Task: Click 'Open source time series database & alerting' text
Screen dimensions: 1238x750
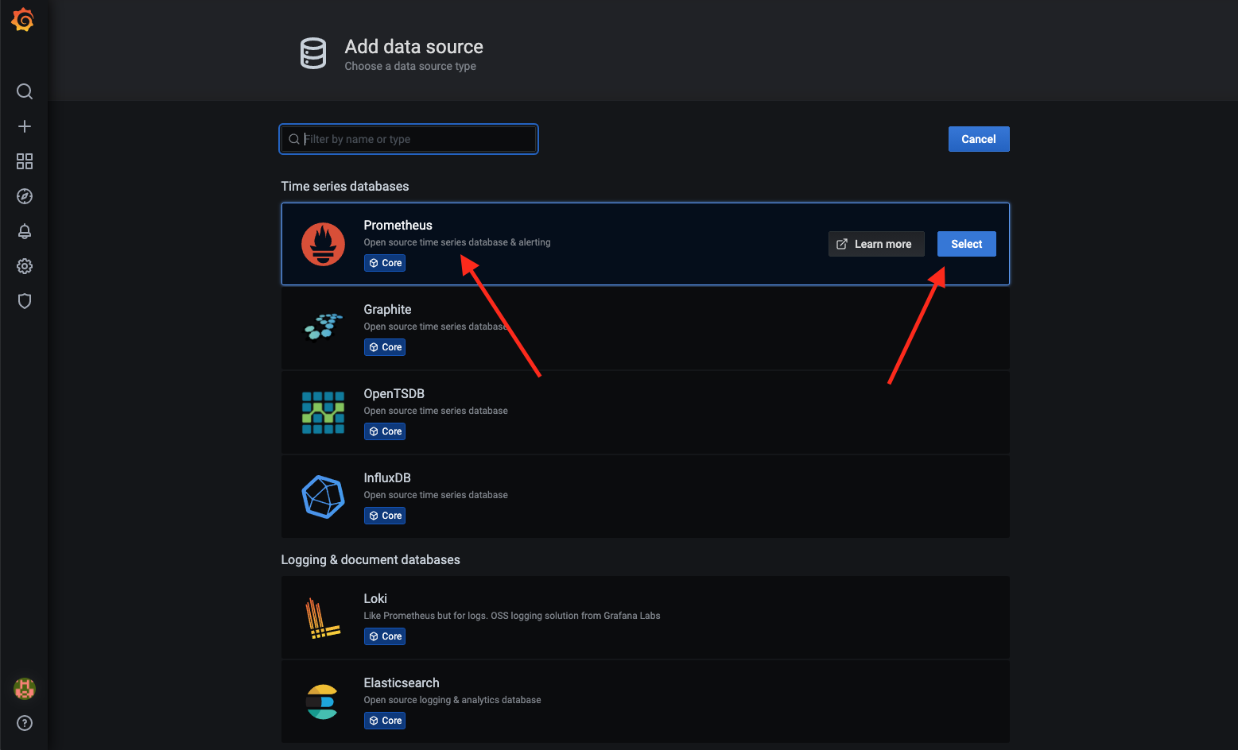Action: coord(457,242)
